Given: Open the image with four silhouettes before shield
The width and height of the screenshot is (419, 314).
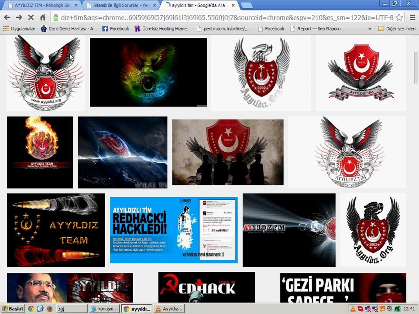Looking at the screenshot, I should (x=228, y=152).
